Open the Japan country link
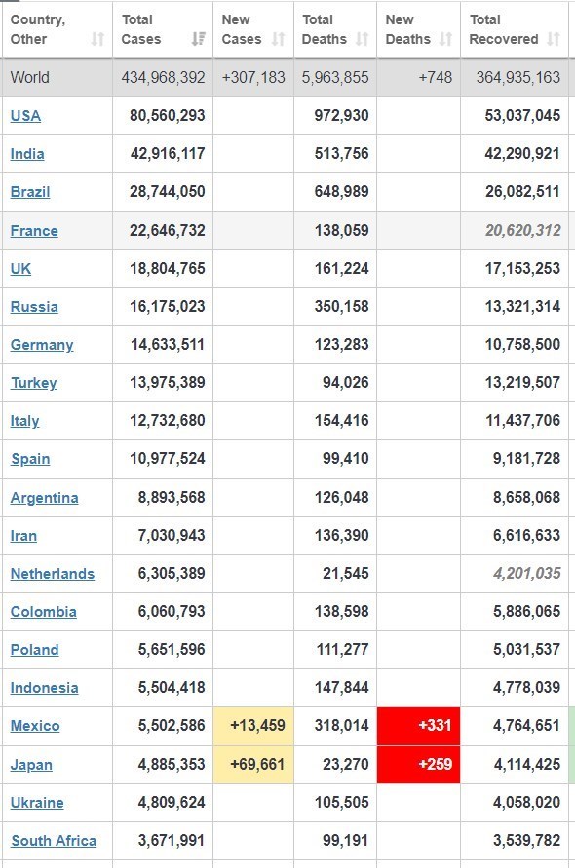The image size is (575, 868). click(x=31, y=765)
